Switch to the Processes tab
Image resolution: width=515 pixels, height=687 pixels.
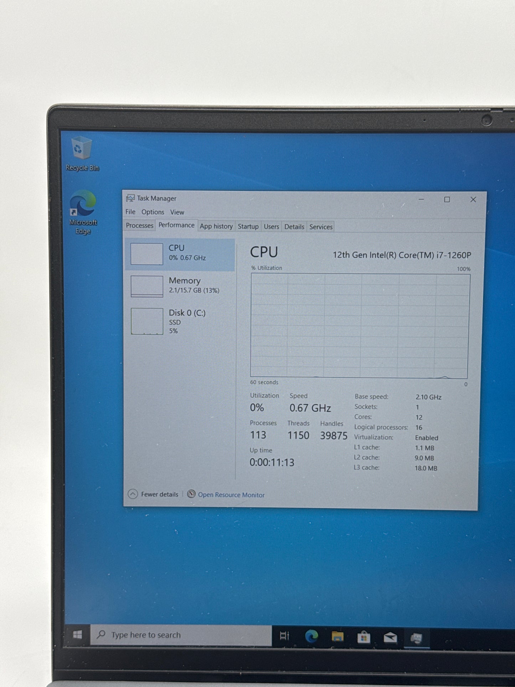click(139, 226)
